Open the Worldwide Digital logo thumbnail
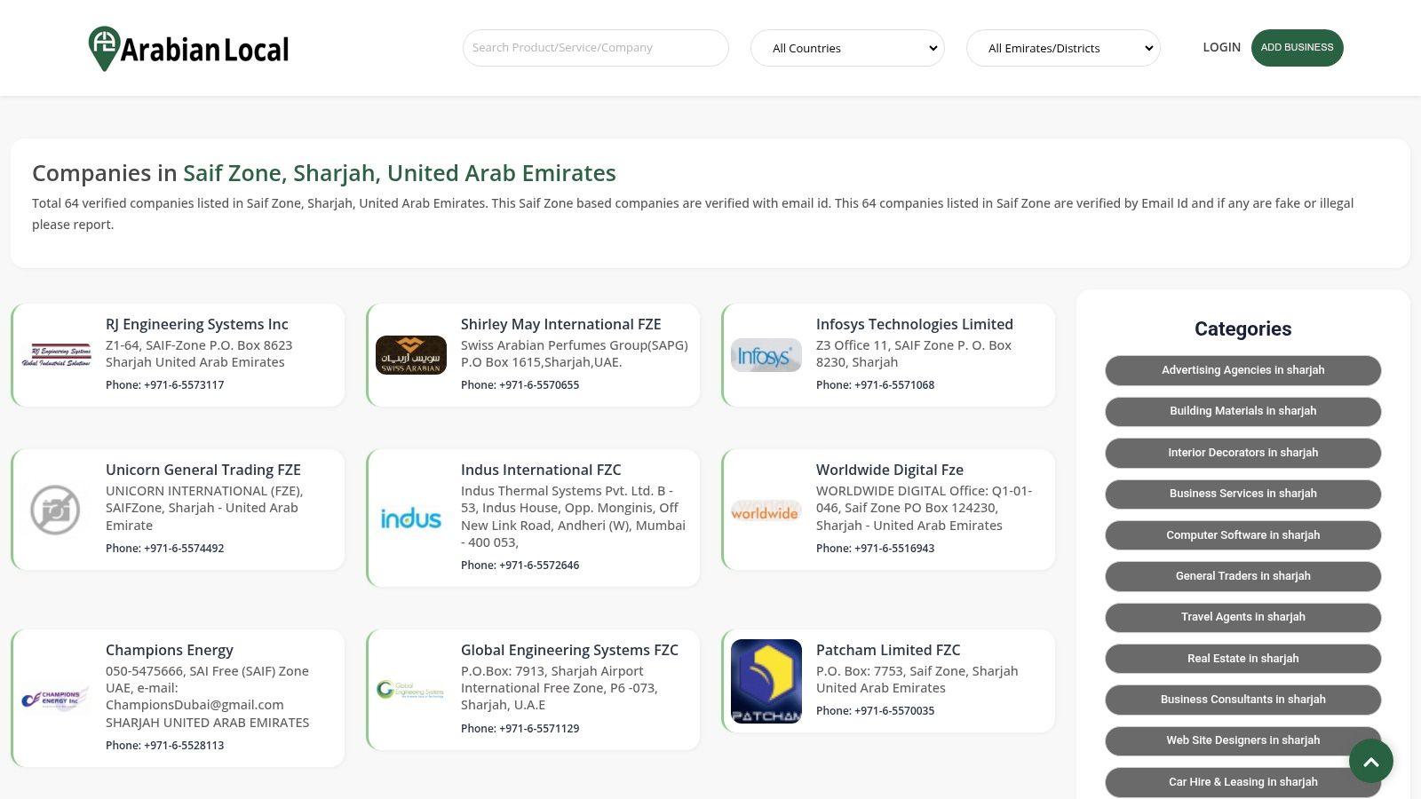This screenshot has width=1421, height=799. pyautogui.click(x=766, y=510)
